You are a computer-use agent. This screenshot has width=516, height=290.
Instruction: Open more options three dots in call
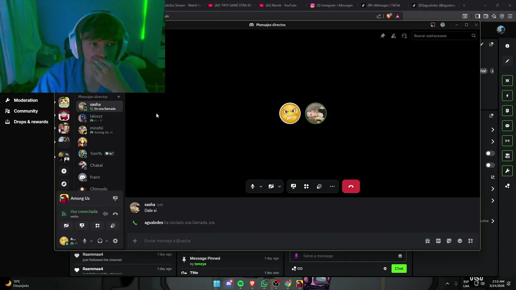point(332,186)
